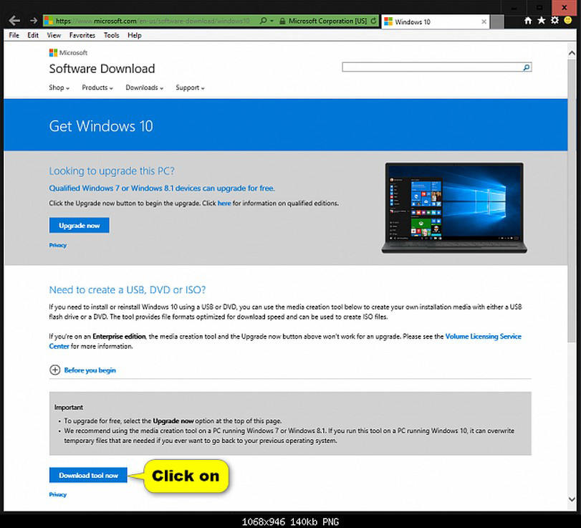Expand Before you begin plus icon
581x528 pixels.
(55, 370)
